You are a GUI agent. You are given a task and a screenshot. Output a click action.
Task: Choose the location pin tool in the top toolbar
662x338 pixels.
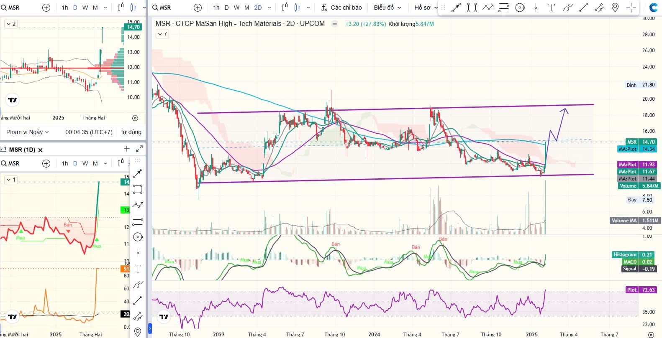click(x=615, y=8)
